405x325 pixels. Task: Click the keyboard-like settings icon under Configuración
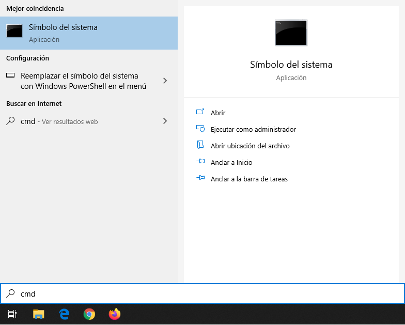(x=10, y=75)
